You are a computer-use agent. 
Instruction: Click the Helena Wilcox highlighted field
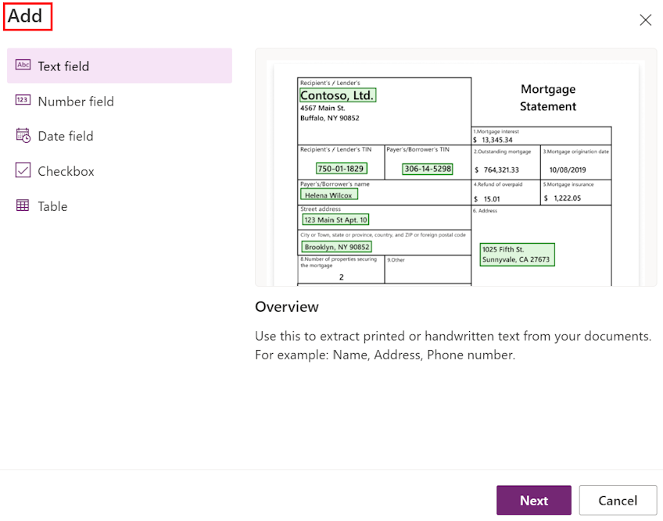pos(328,193)
